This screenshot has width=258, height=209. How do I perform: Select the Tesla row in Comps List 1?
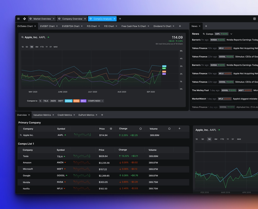[103, 156]
